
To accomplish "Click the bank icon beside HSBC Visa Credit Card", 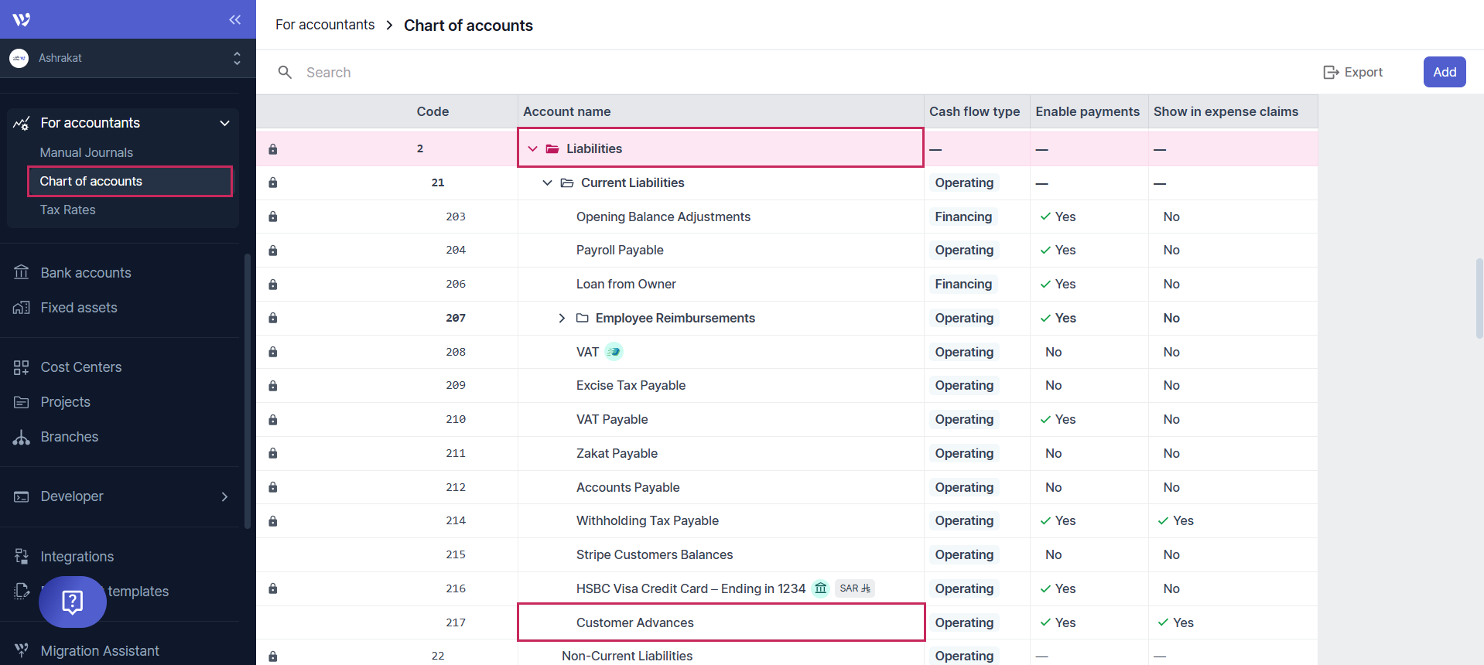I will pos(820,588).
